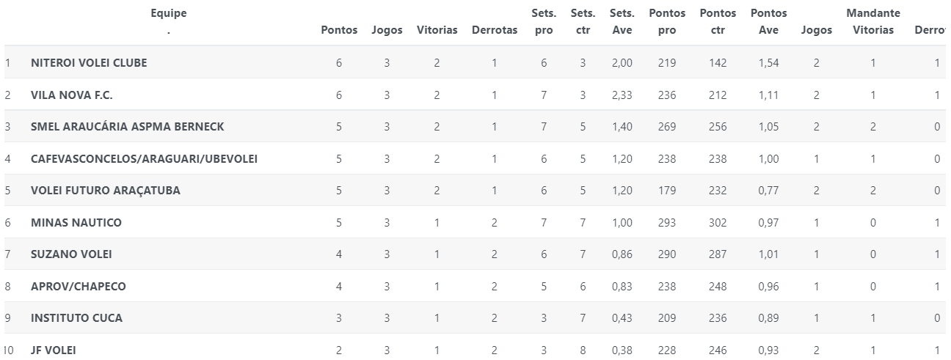Sort by Pontos Ave column header
The width and height of the screenshot is (951, 360).
point(768,22)
